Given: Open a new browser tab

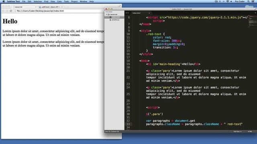Looking at the screenshot, I should (x=66, y=7).
